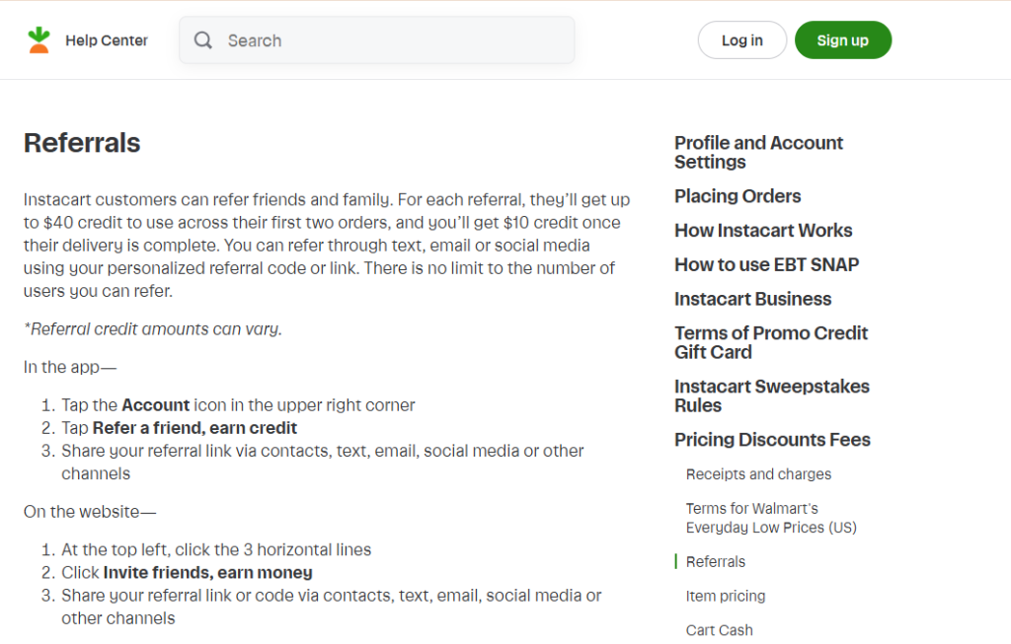Open the Receipts and charges article
Image resolution: width=1011 pixels, height=644 pixels.
(758, 474)
